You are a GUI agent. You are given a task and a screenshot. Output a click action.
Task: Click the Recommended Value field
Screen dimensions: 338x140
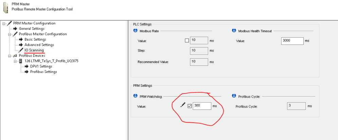coord(199,62)
